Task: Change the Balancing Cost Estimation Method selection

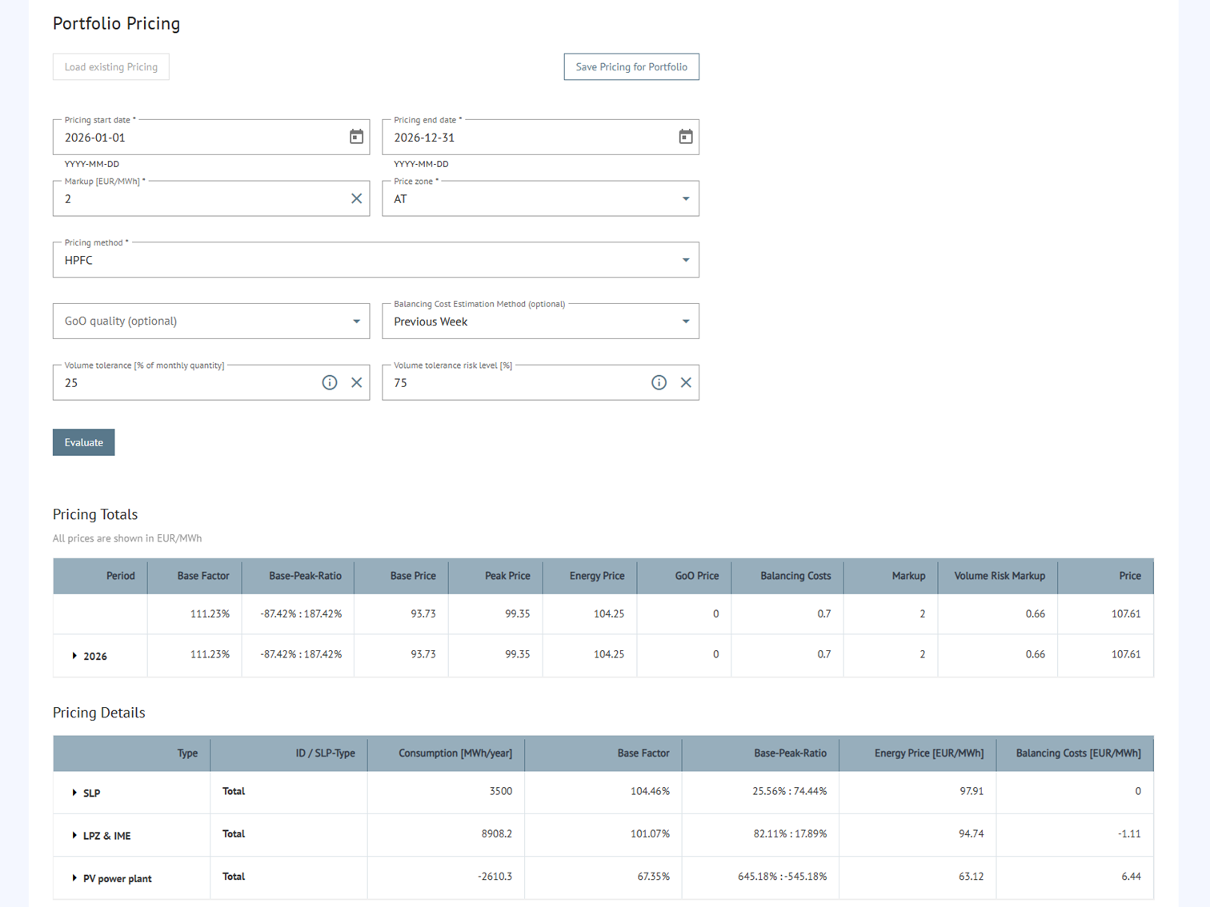Action: pos(686,321)
